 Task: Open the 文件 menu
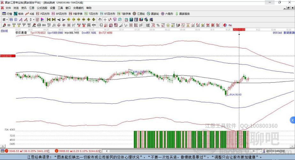coord(8,8)
